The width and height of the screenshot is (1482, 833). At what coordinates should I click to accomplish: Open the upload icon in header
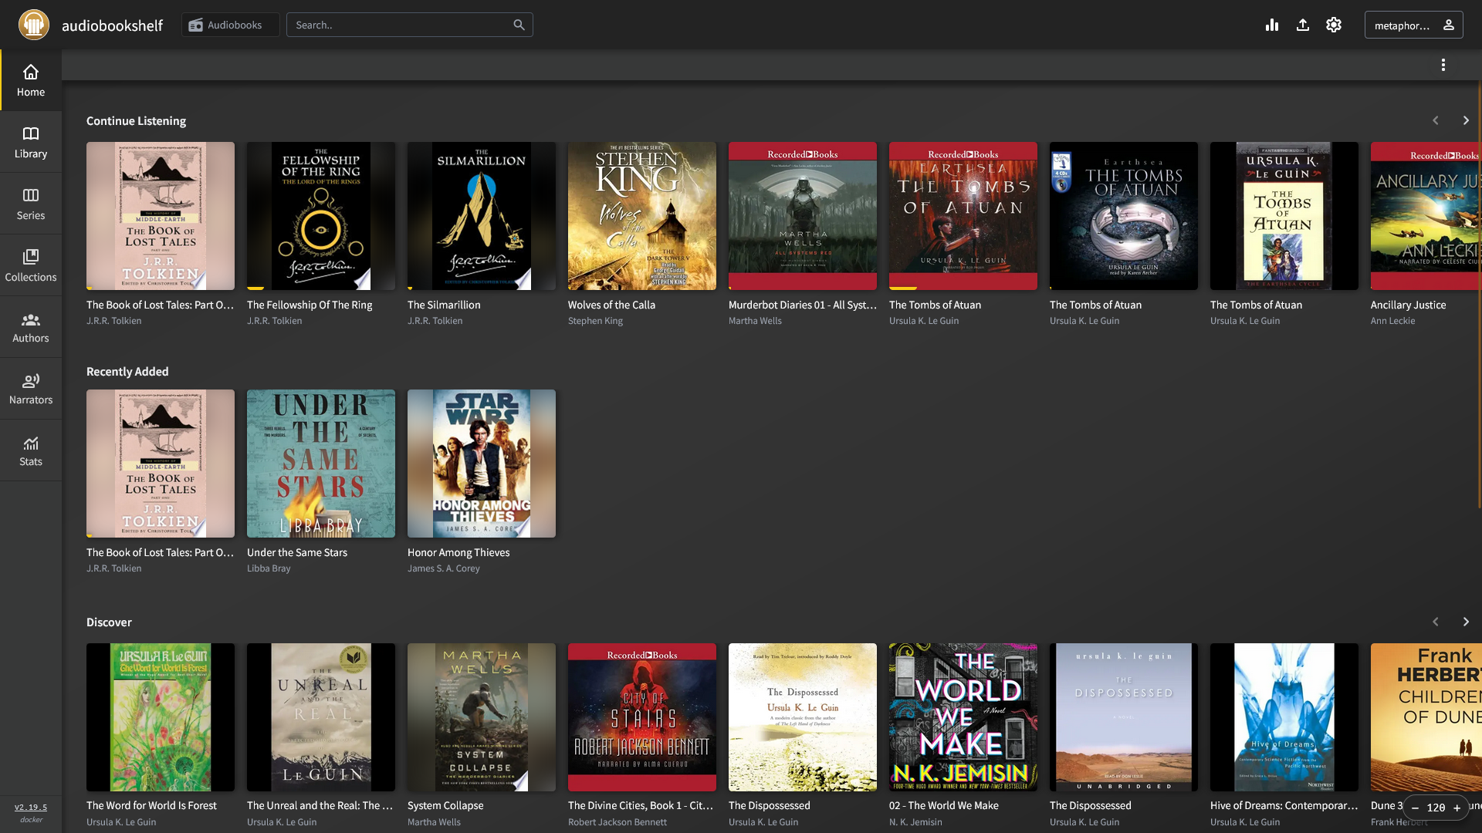(x=1303, y=25)
